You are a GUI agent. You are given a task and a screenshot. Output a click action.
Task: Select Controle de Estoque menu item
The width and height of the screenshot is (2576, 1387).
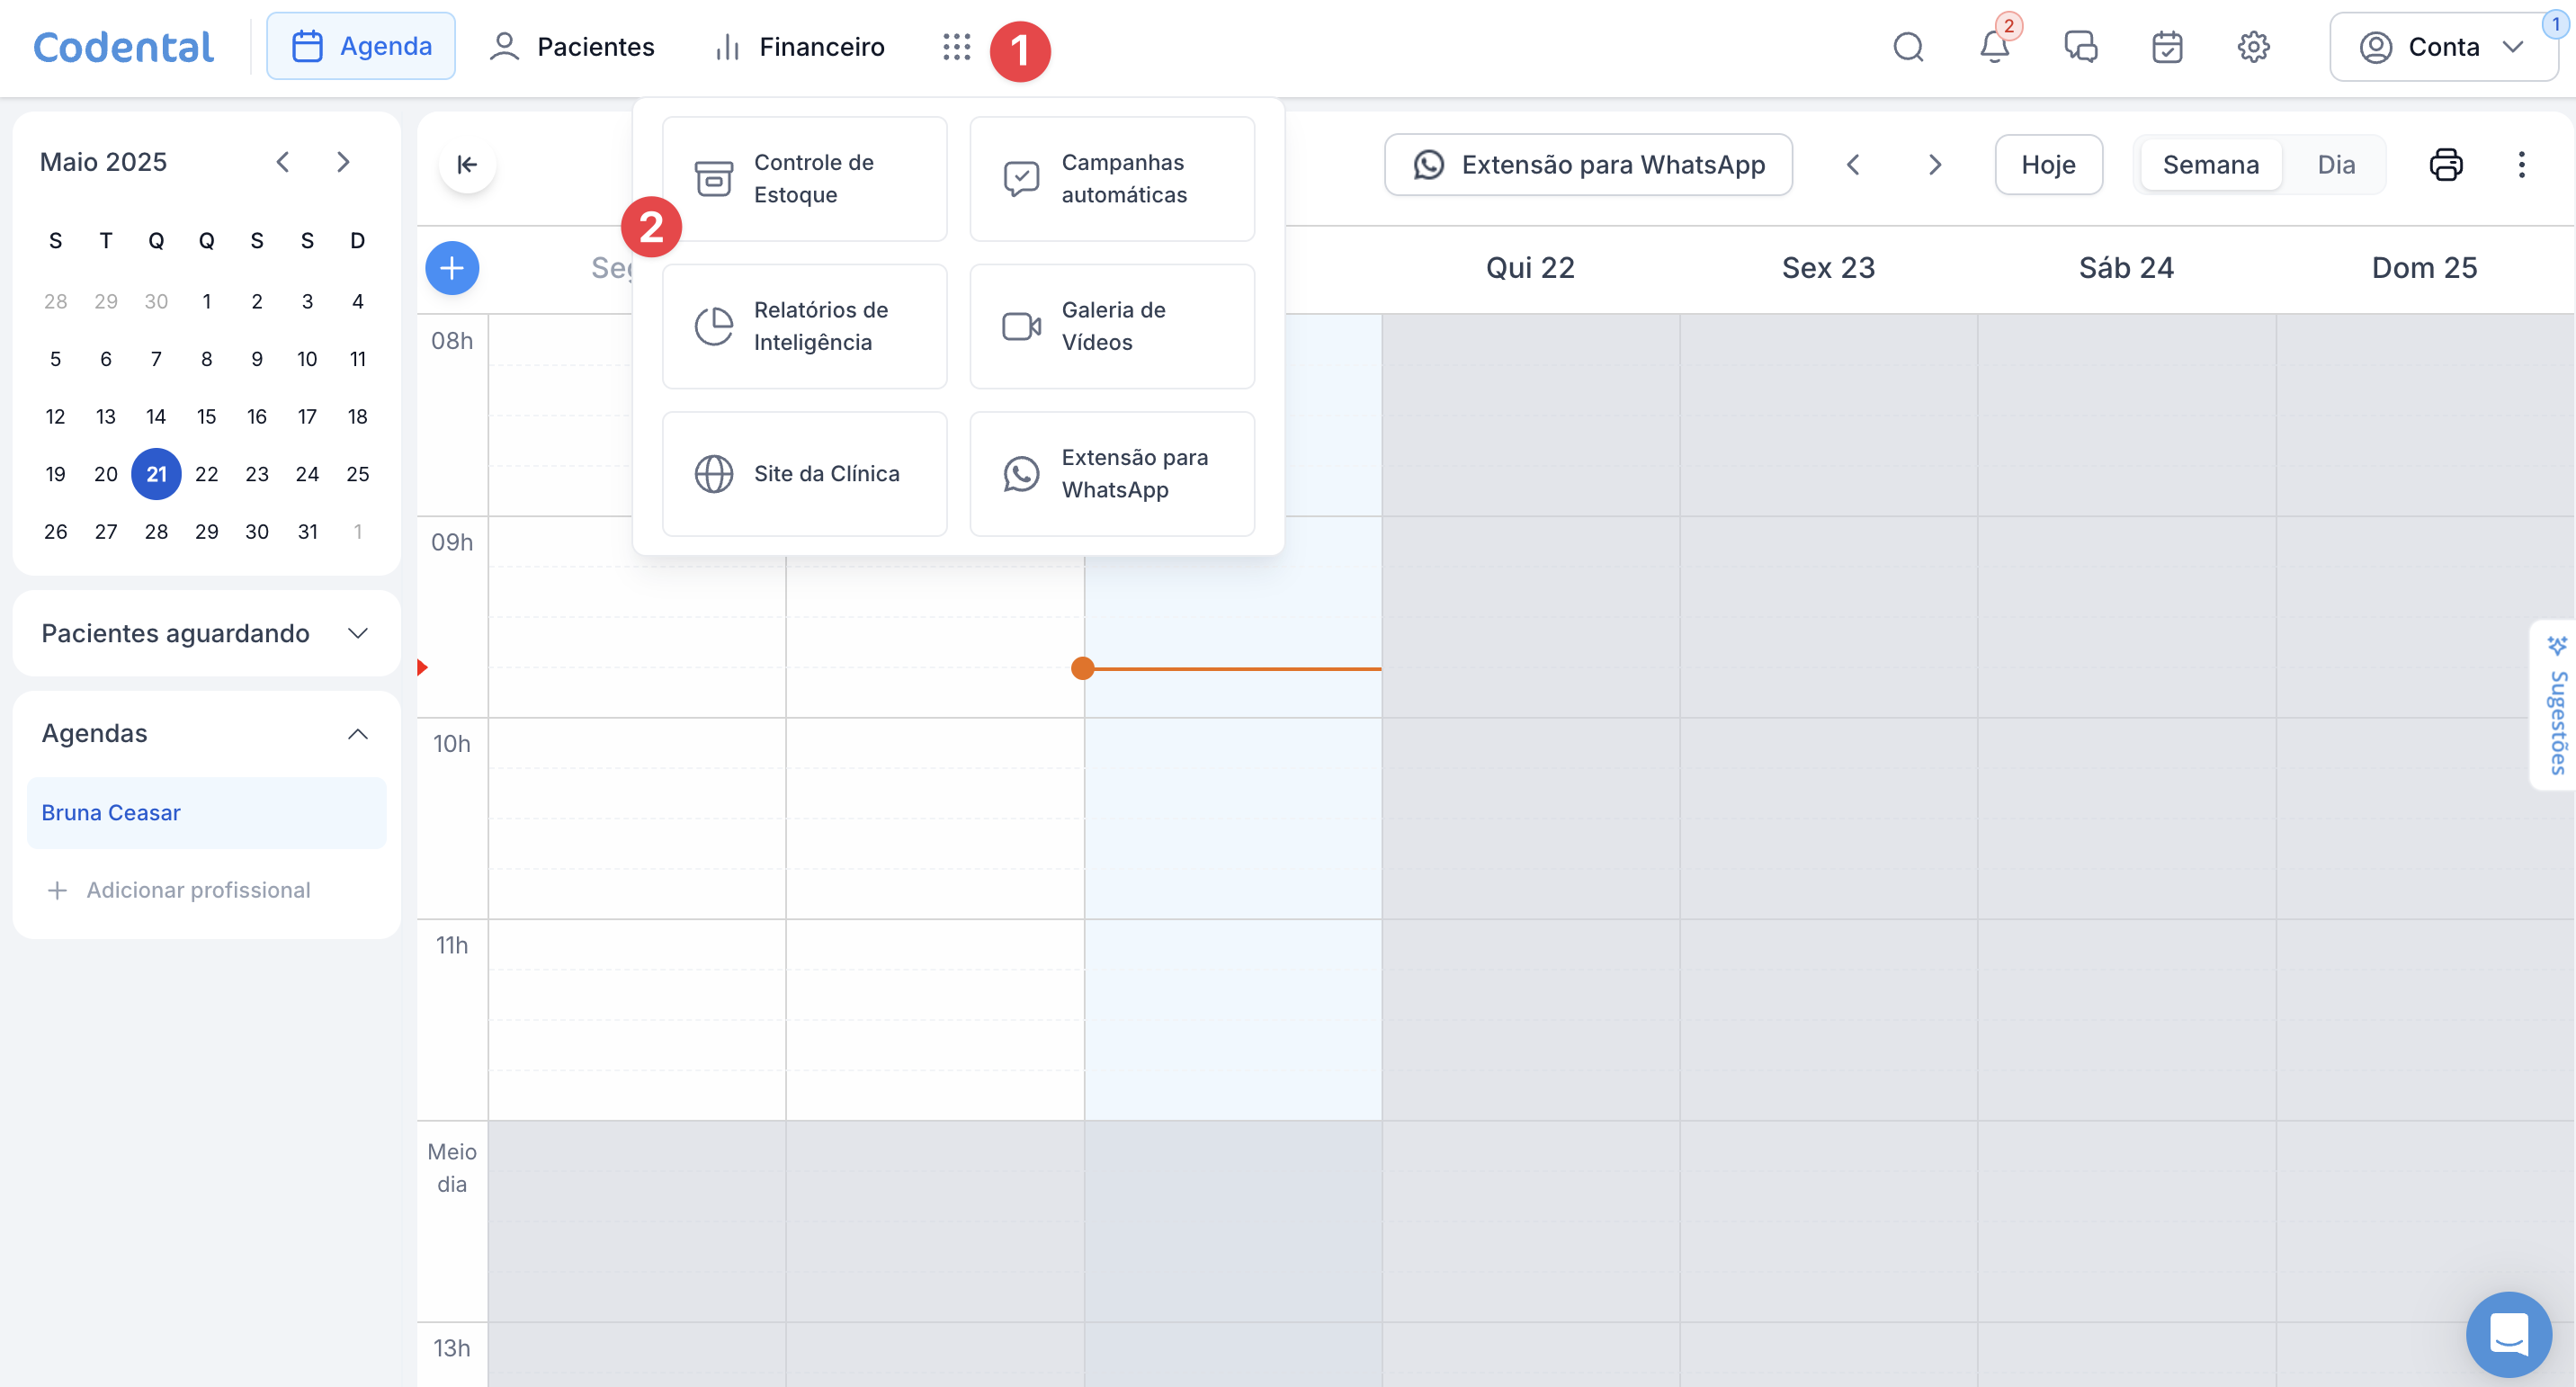(x=804, y=178)
